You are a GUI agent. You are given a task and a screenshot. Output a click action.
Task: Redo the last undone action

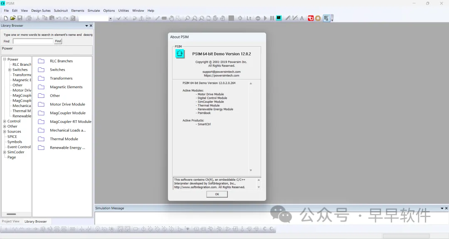click(x=66, y=18)
